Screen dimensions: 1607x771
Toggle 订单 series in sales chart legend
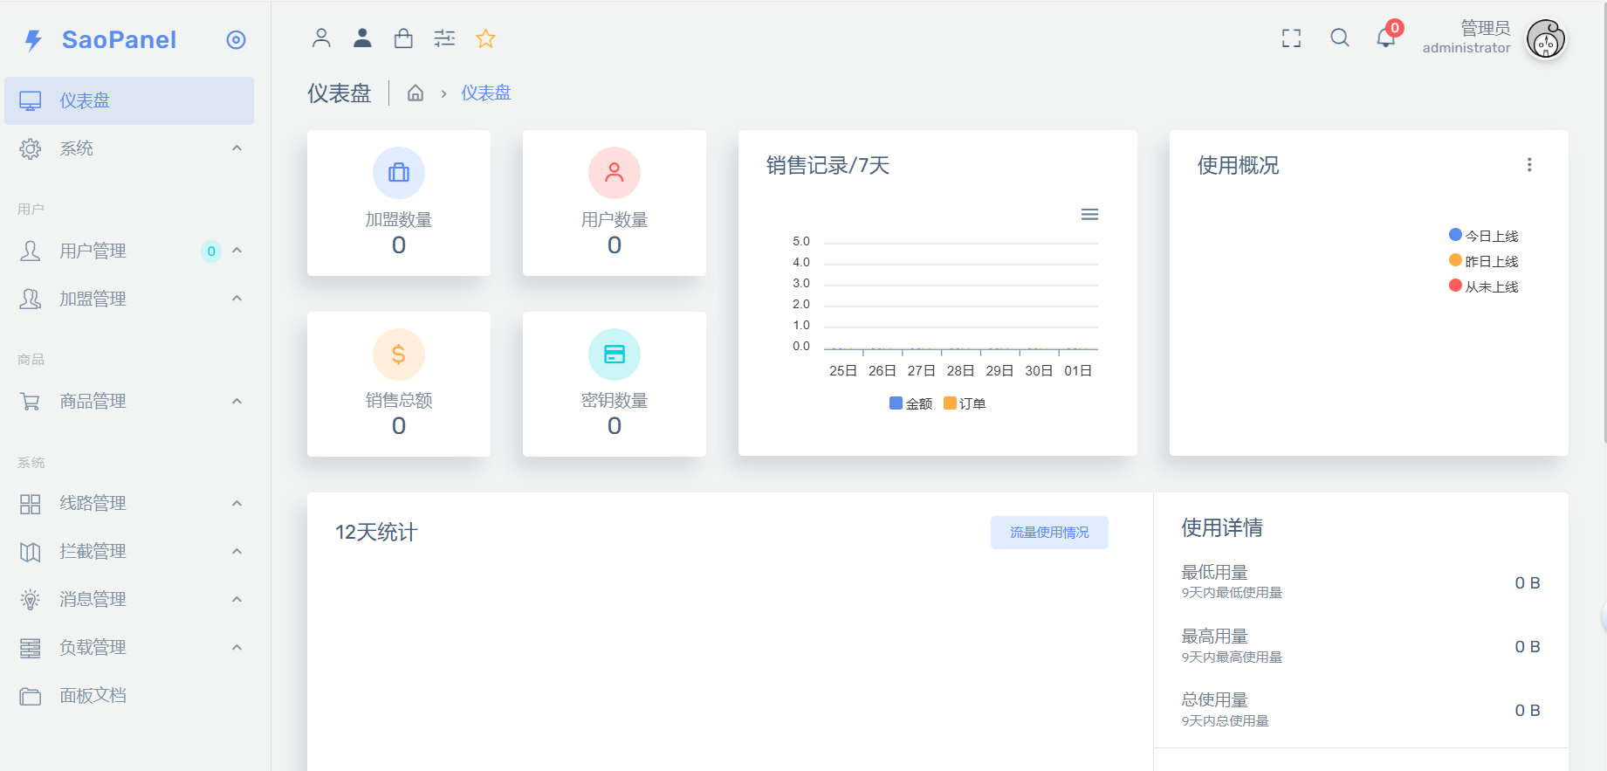click(965, 403)
